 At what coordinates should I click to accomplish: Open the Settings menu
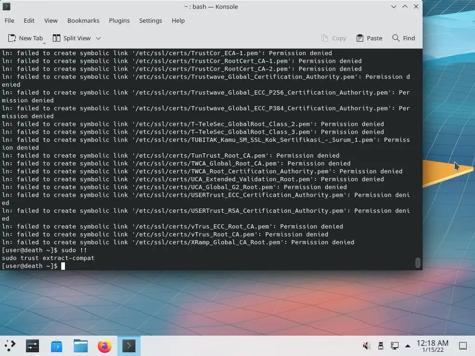tap(151, 20)
